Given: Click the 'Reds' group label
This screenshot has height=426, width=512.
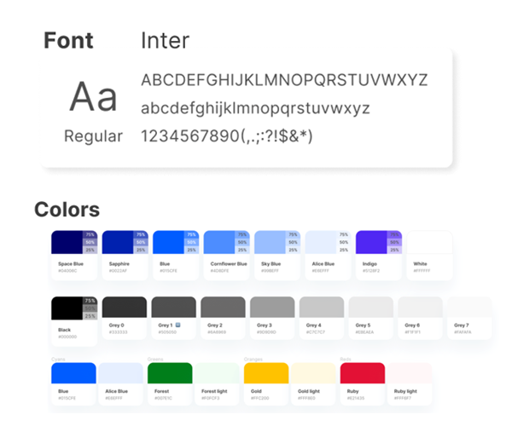Looking at the screenshot, I should tap(346, 360).
